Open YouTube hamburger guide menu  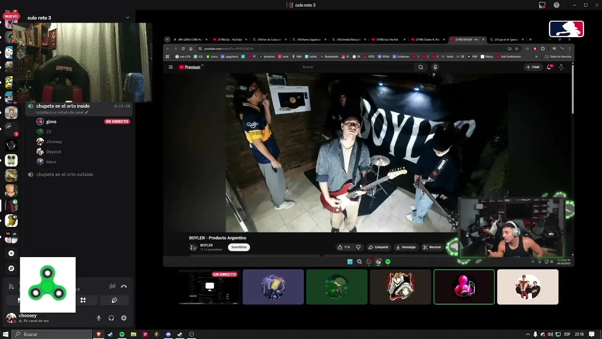click(x=171, y=67)
